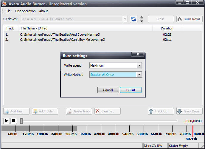Click the 00:00/00:00 time display
The height and width of the screenshot is (149, 205).
click(x=192, y=121)
